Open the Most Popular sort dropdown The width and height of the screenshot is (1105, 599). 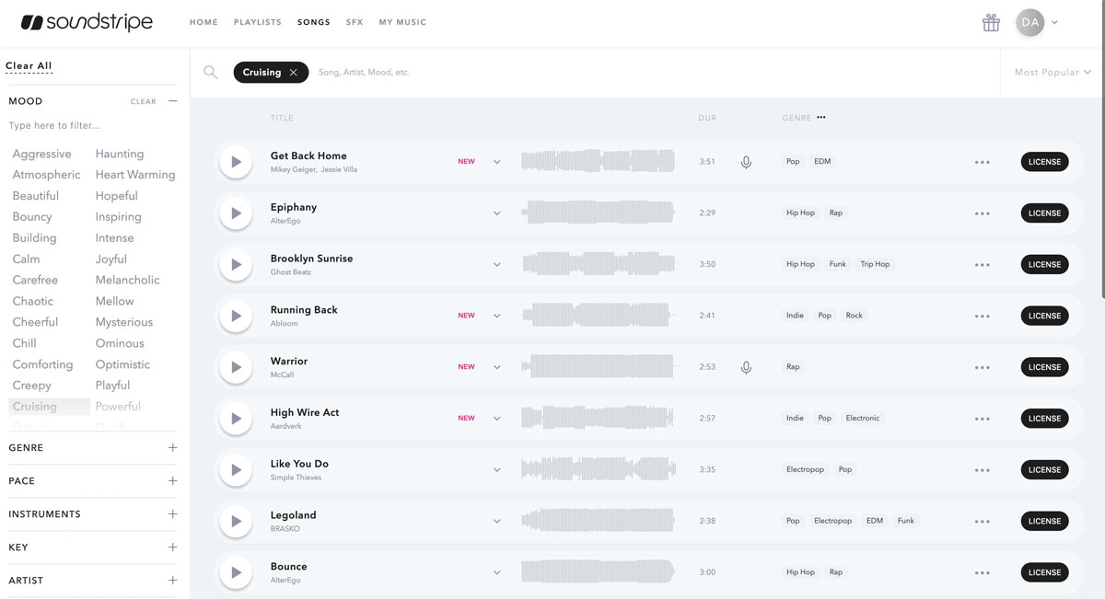[x=1052, y=73]
